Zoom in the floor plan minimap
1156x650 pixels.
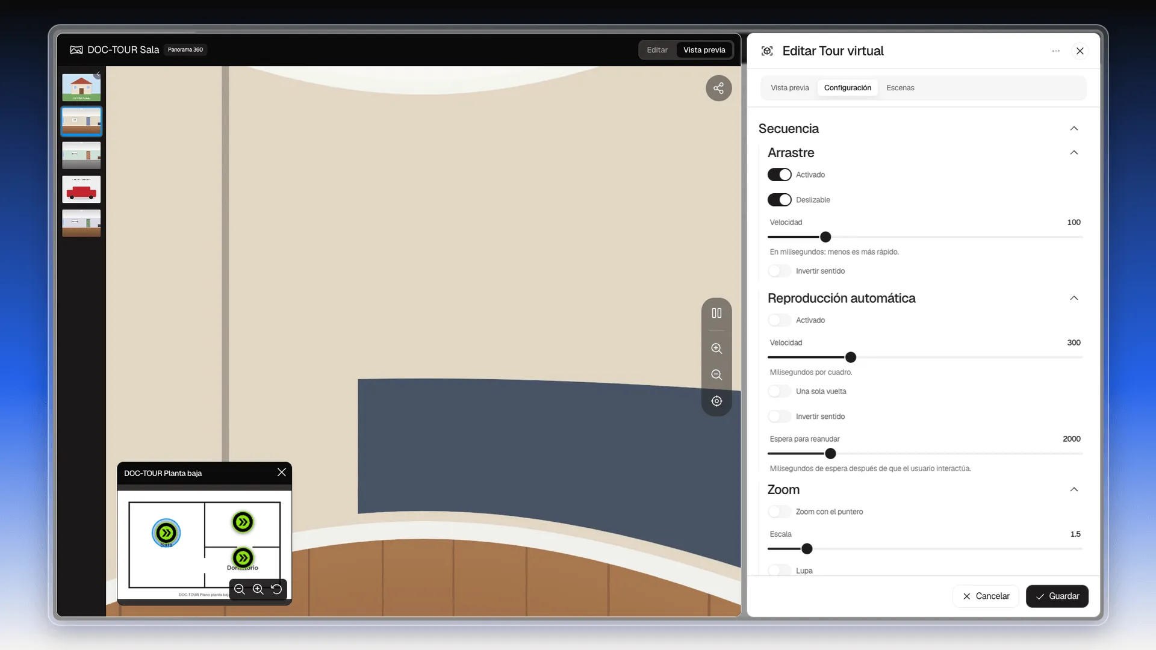click(x=258, y=589)
